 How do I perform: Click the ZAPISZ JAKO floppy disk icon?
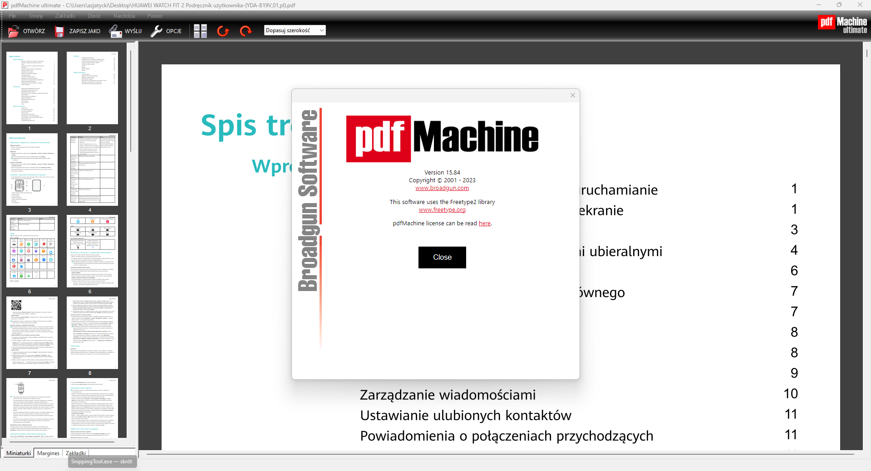click(x=59, y=31)
